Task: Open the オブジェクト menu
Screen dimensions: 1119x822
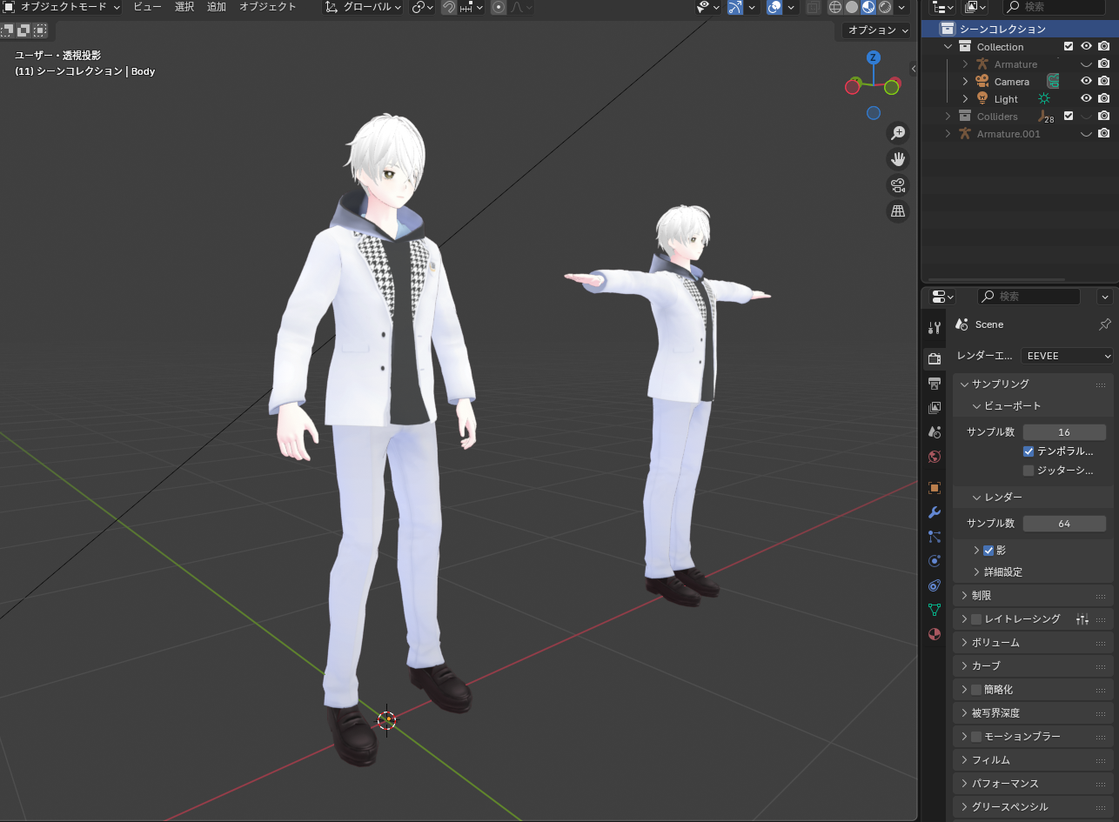Action: point(268,7)
